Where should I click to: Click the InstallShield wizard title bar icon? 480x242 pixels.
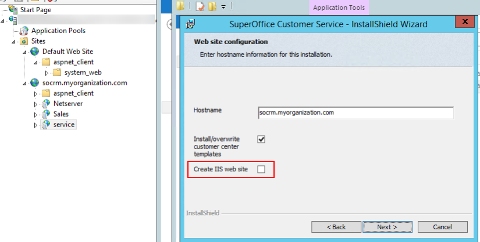pos(190,24)
